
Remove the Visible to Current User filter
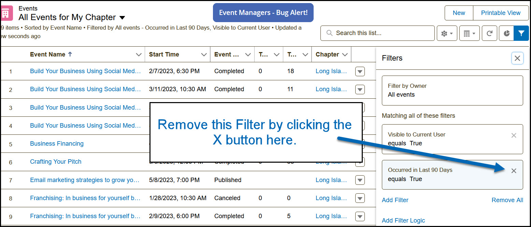coord(514,135)
